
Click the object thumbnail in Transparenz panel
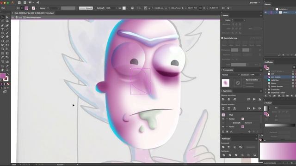[226, 83]
